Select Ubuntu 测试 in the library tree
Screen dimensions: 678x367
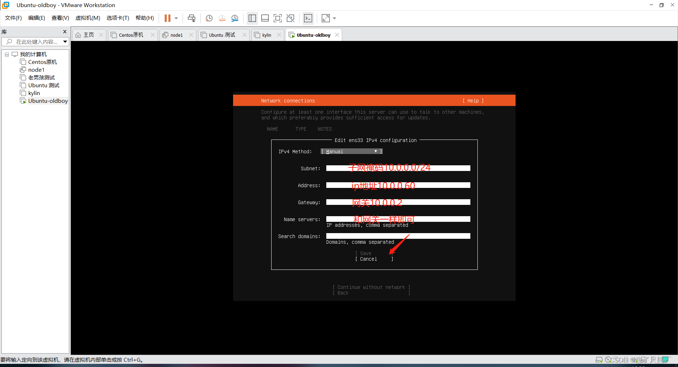[x=44, y=85]
